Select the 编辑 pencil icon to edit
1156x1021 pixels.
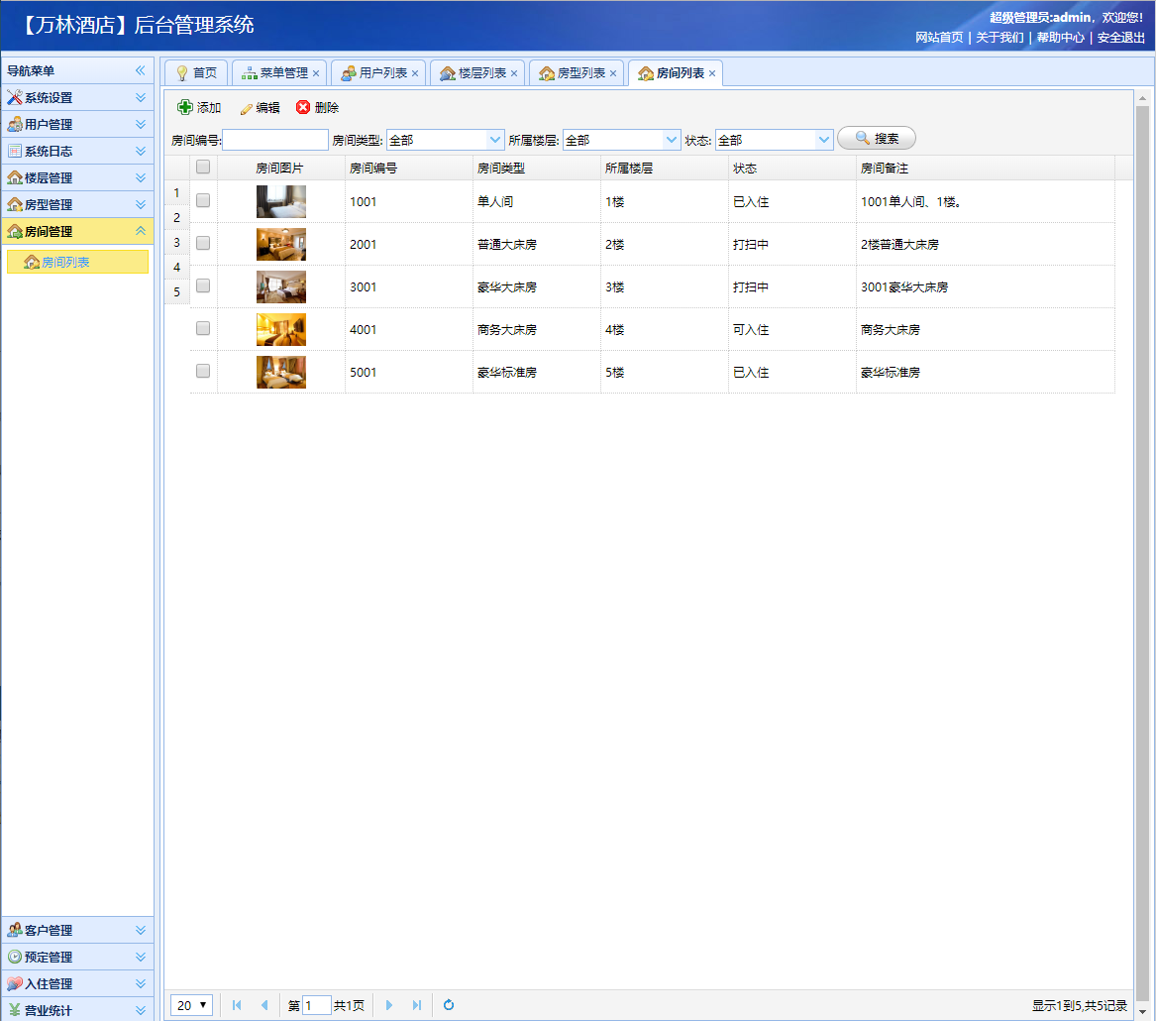pos(246,107)
